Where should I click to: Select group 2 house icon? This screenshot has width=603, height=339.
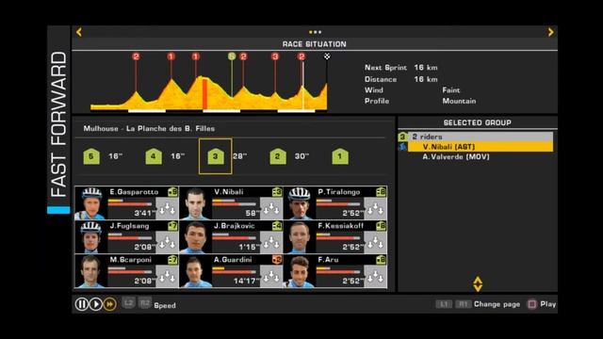(x=278, y=156)
